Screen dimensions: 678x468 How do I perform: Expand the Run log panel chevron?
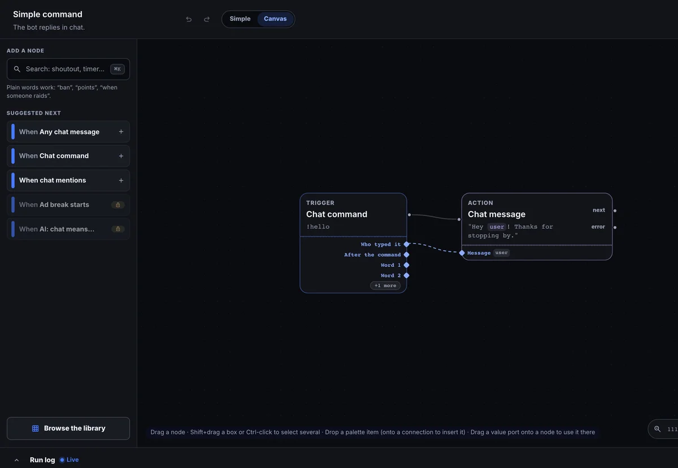16,460
